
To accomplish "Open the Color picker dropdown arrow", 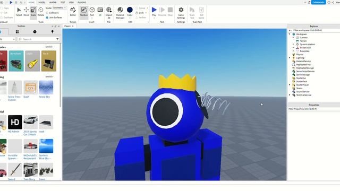I will 130,18.
